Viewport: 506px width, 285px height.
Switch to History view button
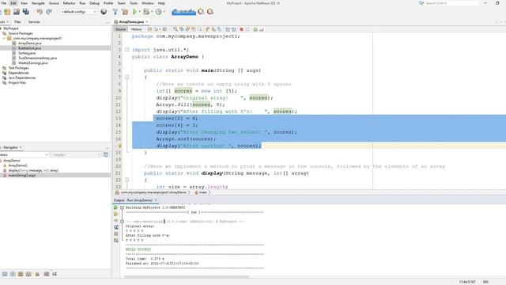[136, 29]
